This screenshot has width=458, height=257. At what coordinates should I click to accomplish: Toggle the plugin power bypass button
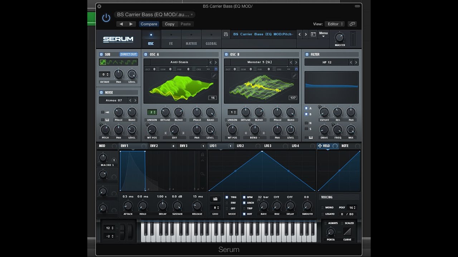106,17
